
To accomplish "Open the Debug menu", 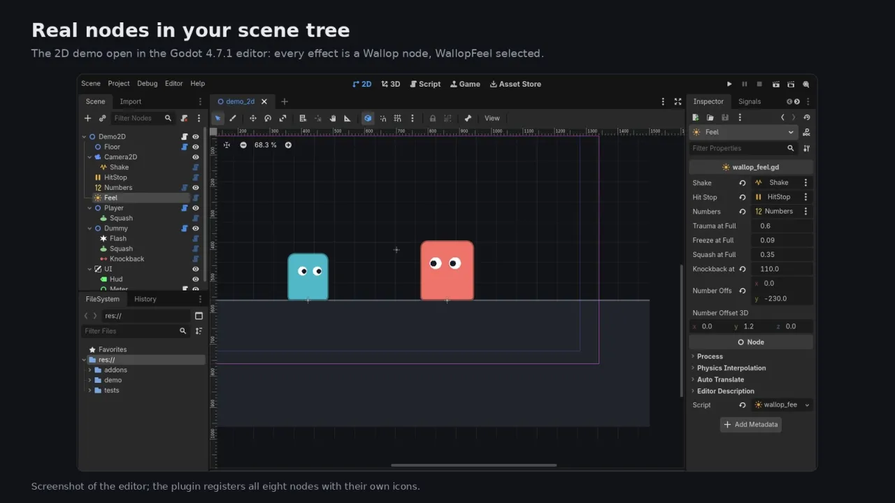I will 148,84.
